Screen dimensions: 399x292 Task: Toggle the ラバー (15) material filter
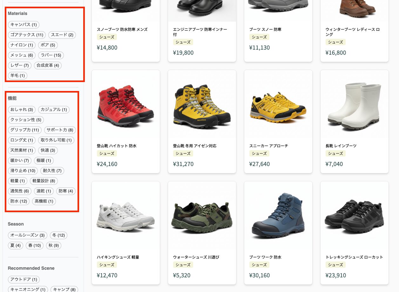click(51, 55)
